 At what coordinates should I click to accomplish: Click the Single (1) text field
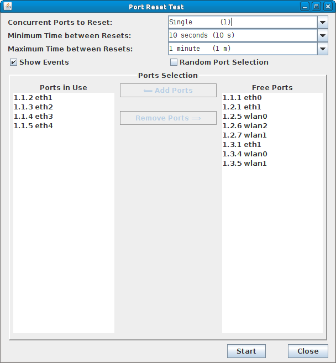[x=243, y=22]
